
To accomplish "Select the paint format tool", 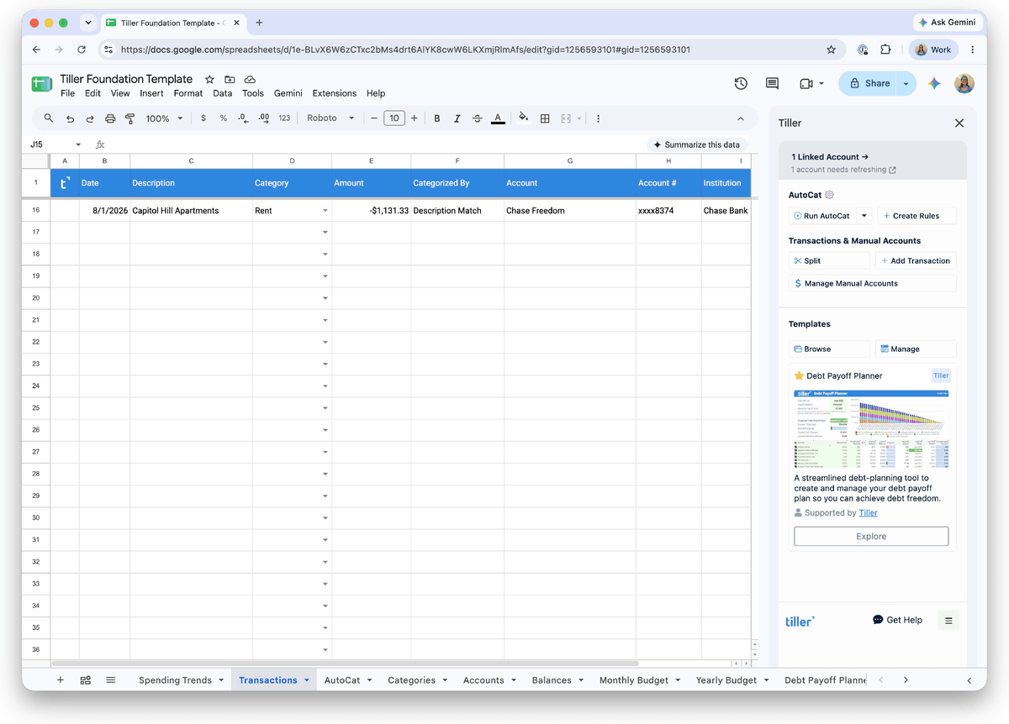I will pyautogui.click(x=129, y=118).
